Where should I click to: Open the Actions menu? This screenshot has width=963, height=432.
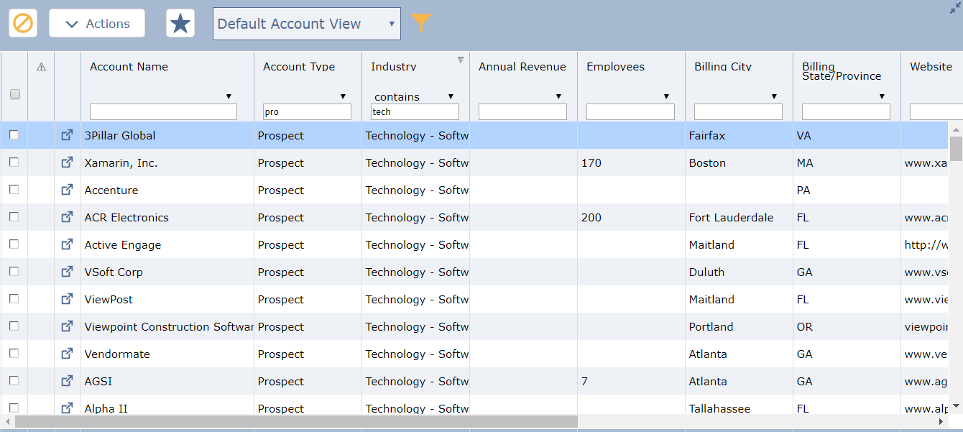pos(96,22)
